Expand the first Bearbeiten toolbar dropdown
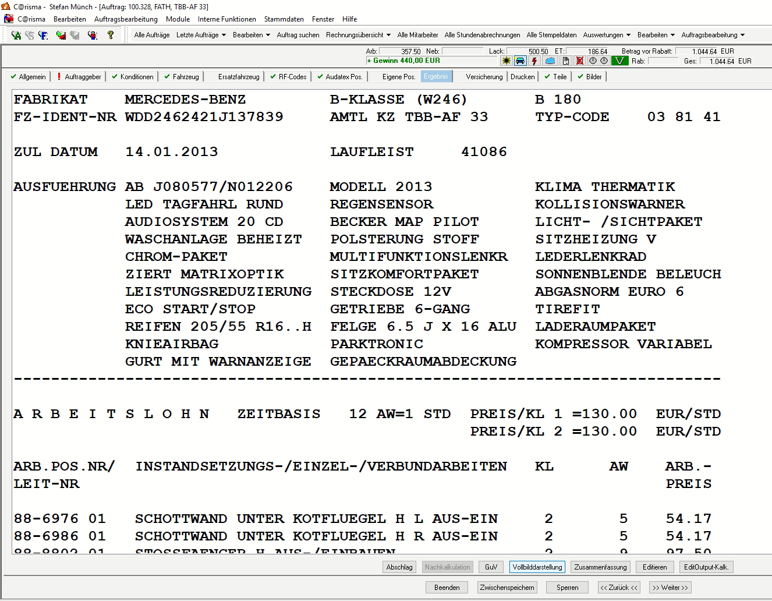772x601 pixels. 252,35
